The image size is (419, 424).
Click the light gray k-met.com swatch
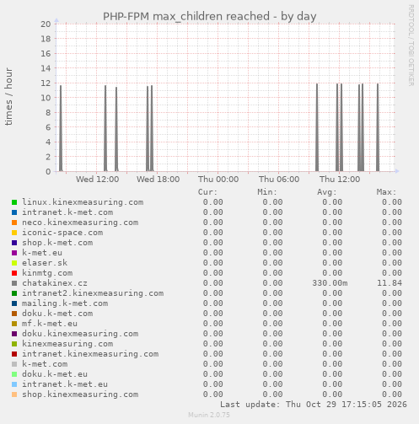point(14,364)
